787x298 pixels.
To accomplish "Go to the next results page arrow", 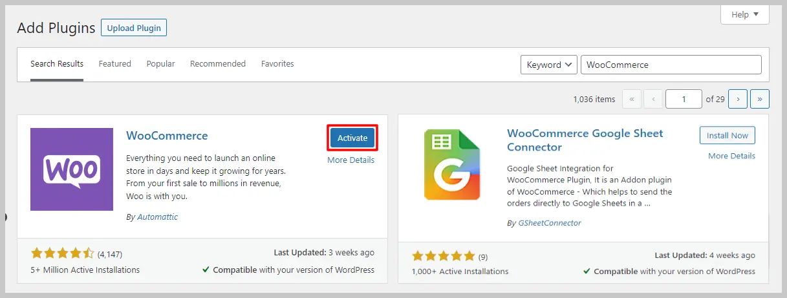I will click(738, 99).
